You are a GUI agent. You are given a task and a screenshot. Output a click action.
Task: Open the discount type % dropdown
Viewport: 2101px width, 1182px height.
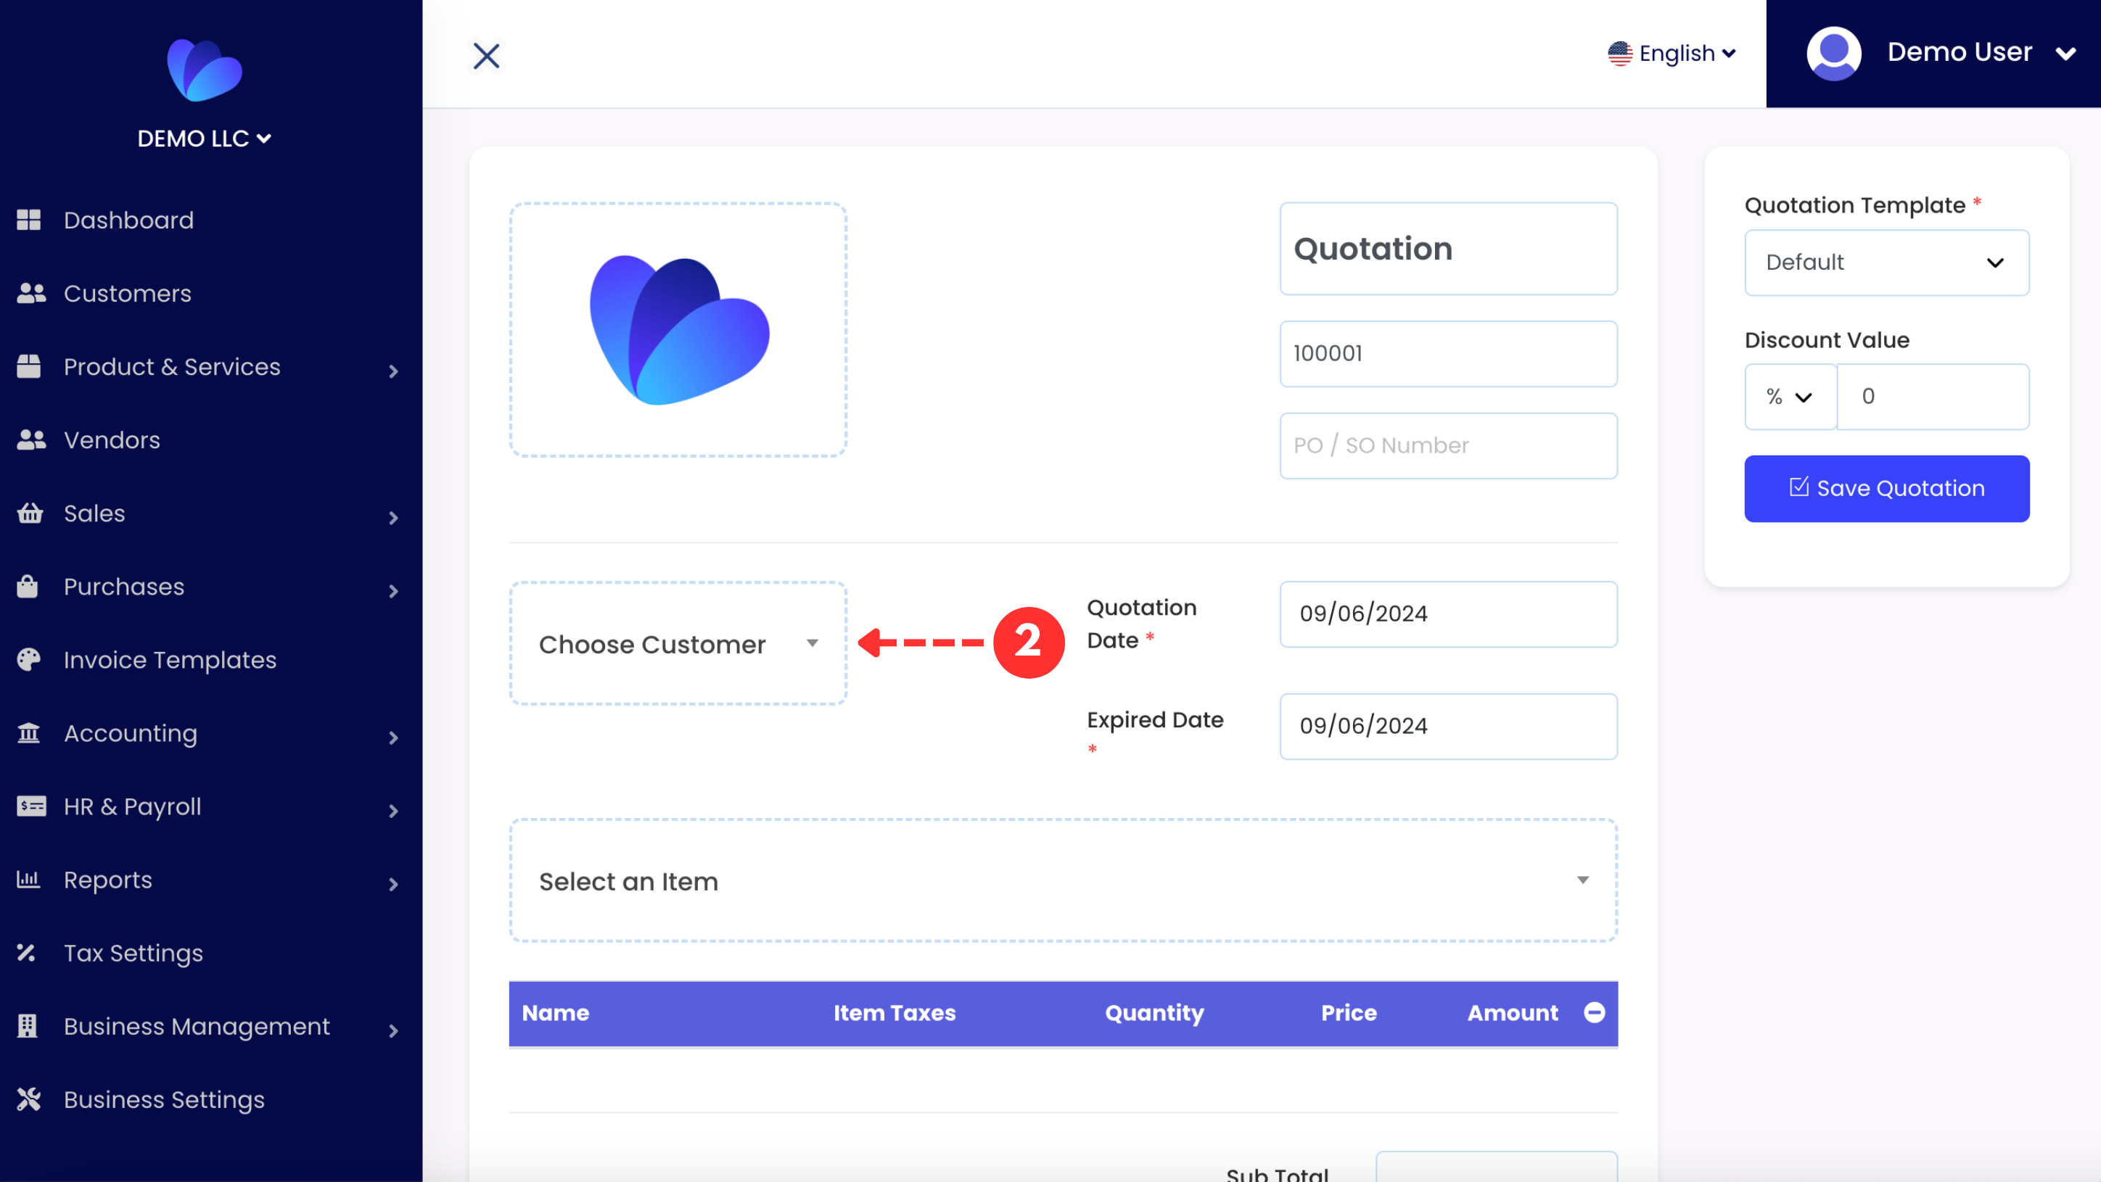(1790, 396)
